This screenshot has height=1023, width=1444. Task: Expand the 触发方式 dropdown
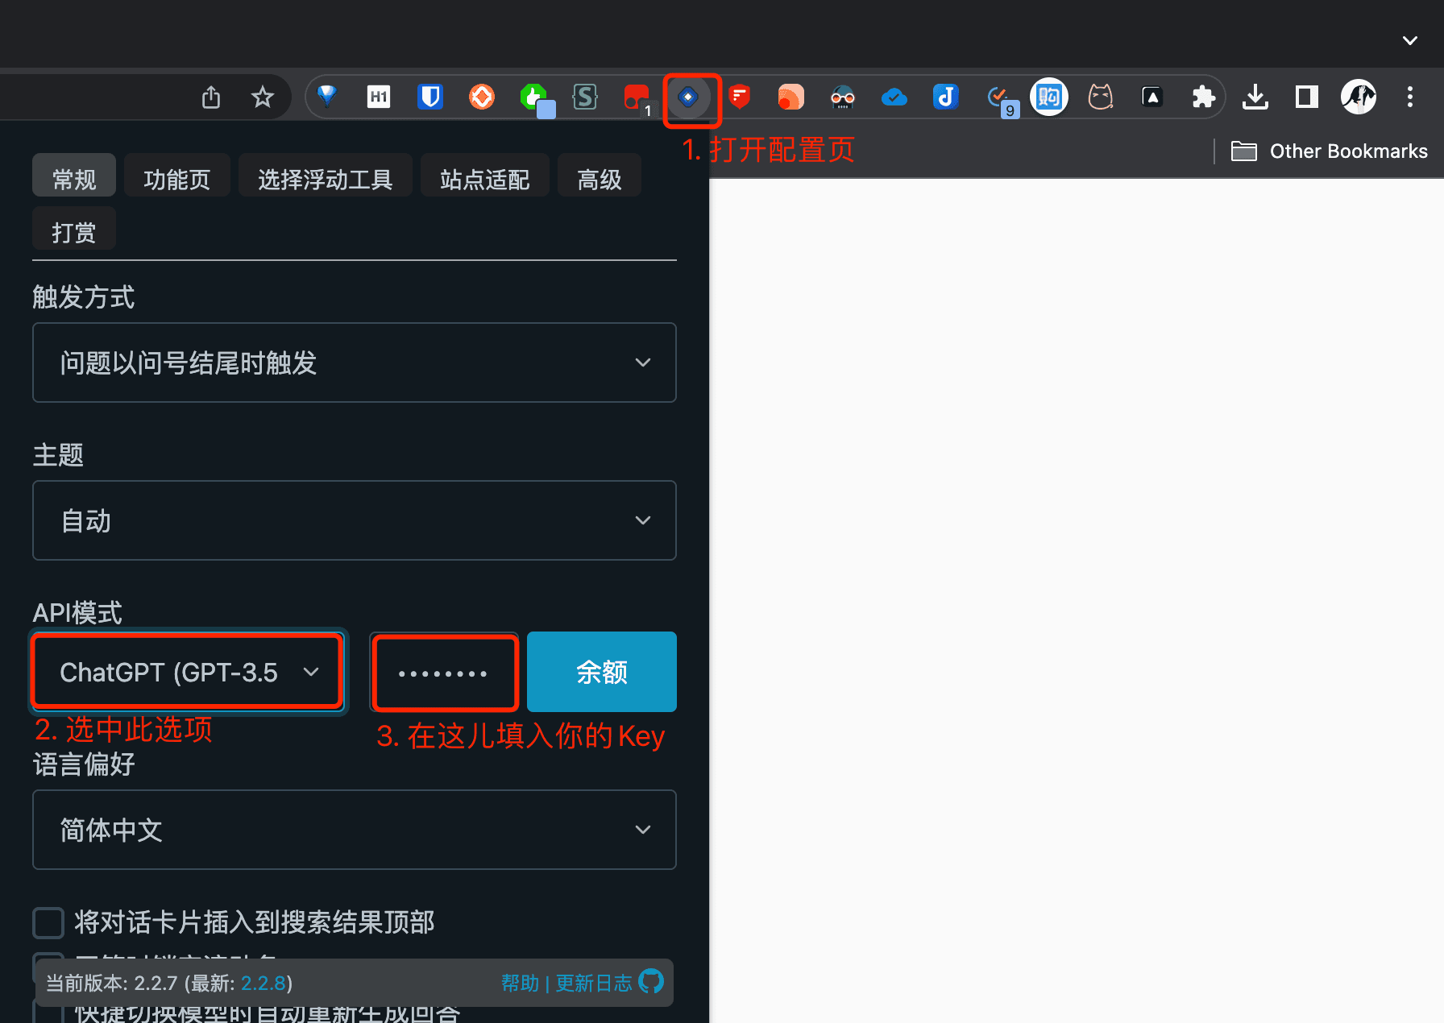pyautogui.click(x=355, y=362)
